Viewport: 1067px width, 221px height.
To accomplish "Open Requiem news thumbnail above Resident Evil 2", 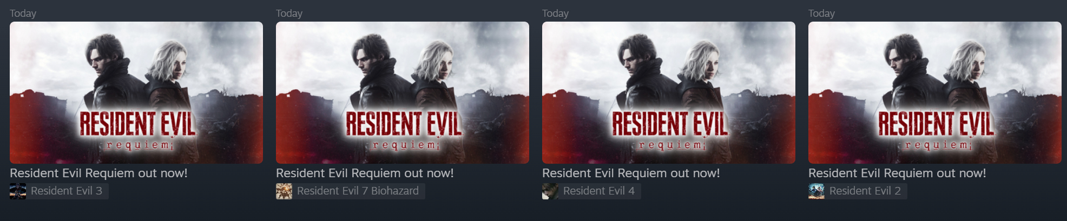I will coord(935,92).
